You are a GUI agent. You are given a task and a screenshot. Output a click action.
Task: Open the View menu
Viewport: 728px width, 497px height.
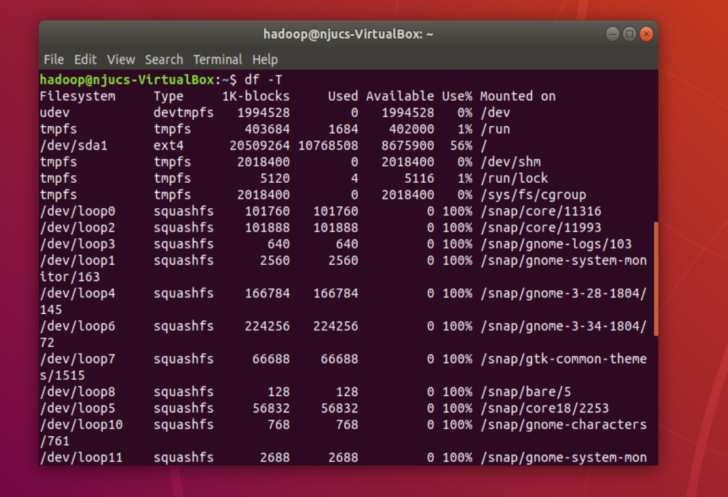(x=121, y=60)
